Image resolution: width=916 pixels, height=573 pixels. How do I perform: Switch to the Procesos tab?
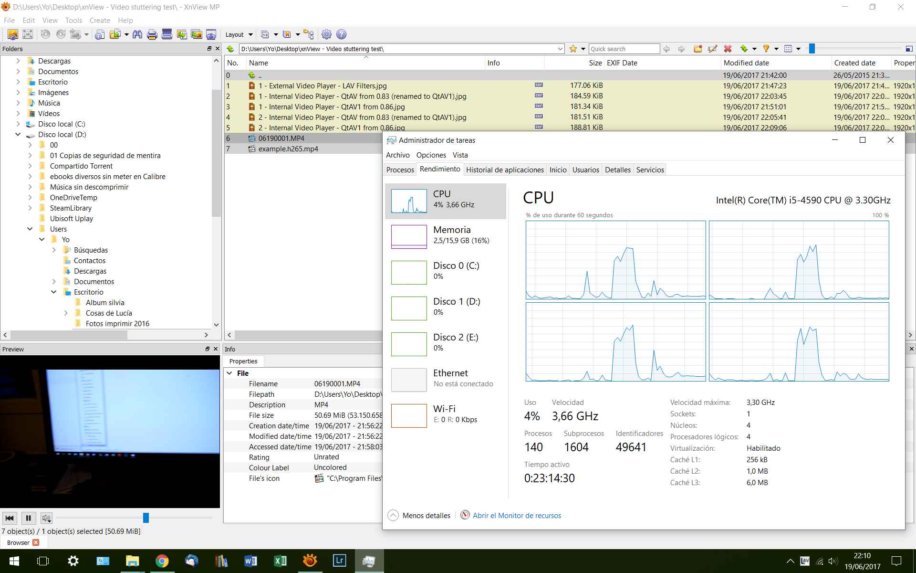coord(400,170)
